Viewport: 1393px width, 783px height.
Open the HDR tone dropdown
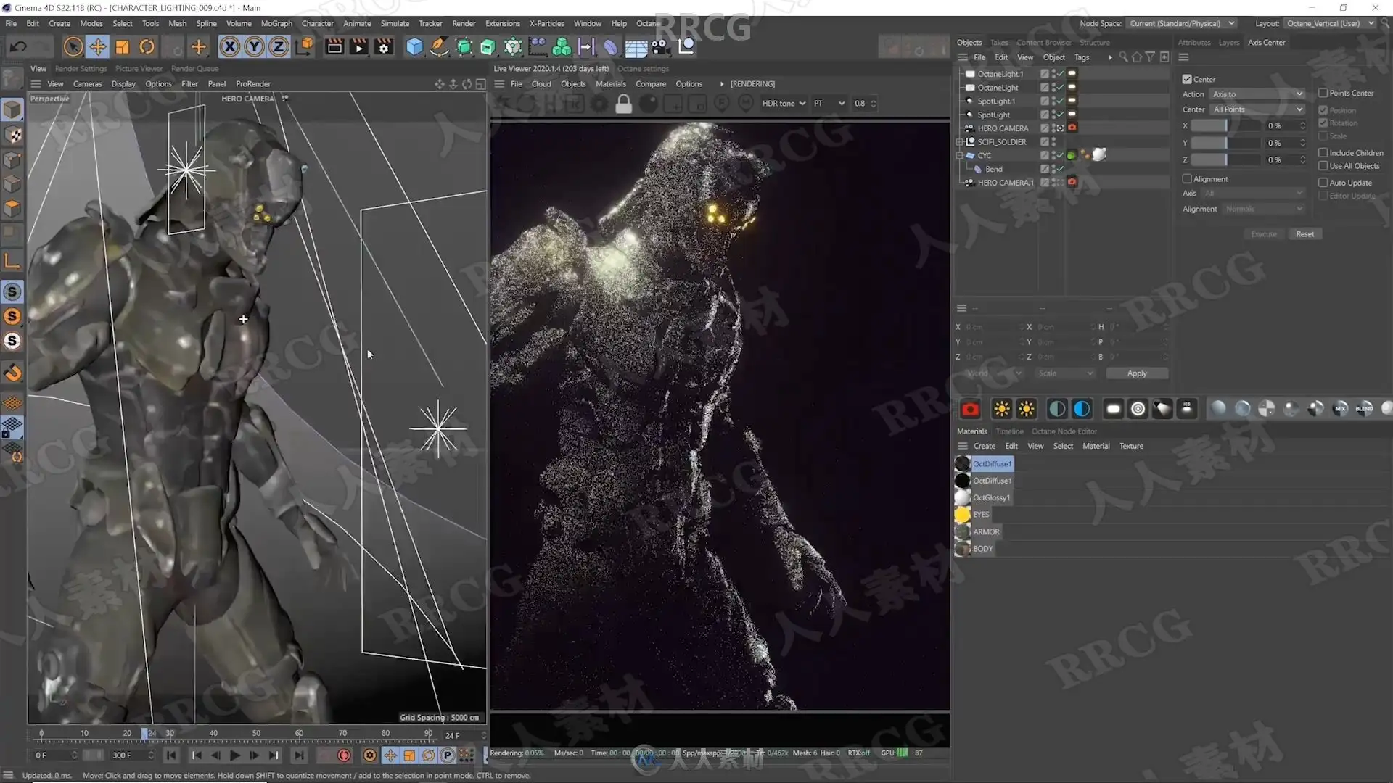(x=784, y=104)
